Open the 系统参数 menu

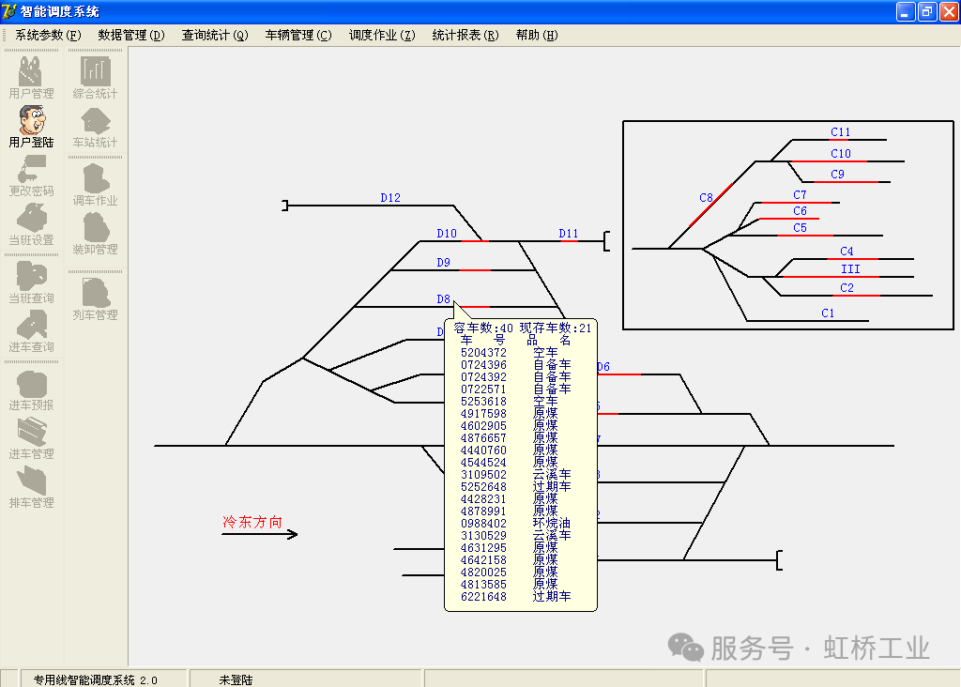tap(48, 35)
